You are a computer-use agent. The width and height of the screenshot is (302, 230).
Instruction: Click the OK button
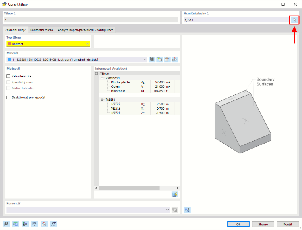(238, 224)
